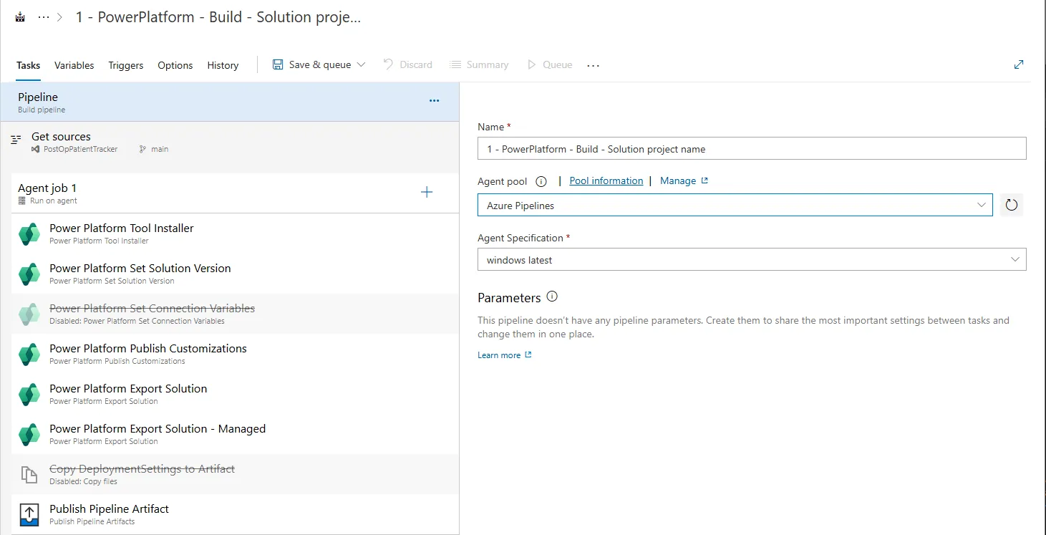Click the Publish Pipeline Artifact upload icon
Viewport: 1046px width, 535px height.
[29, 514]
